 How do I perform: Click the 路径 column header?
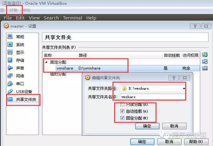tap(120, 55)
